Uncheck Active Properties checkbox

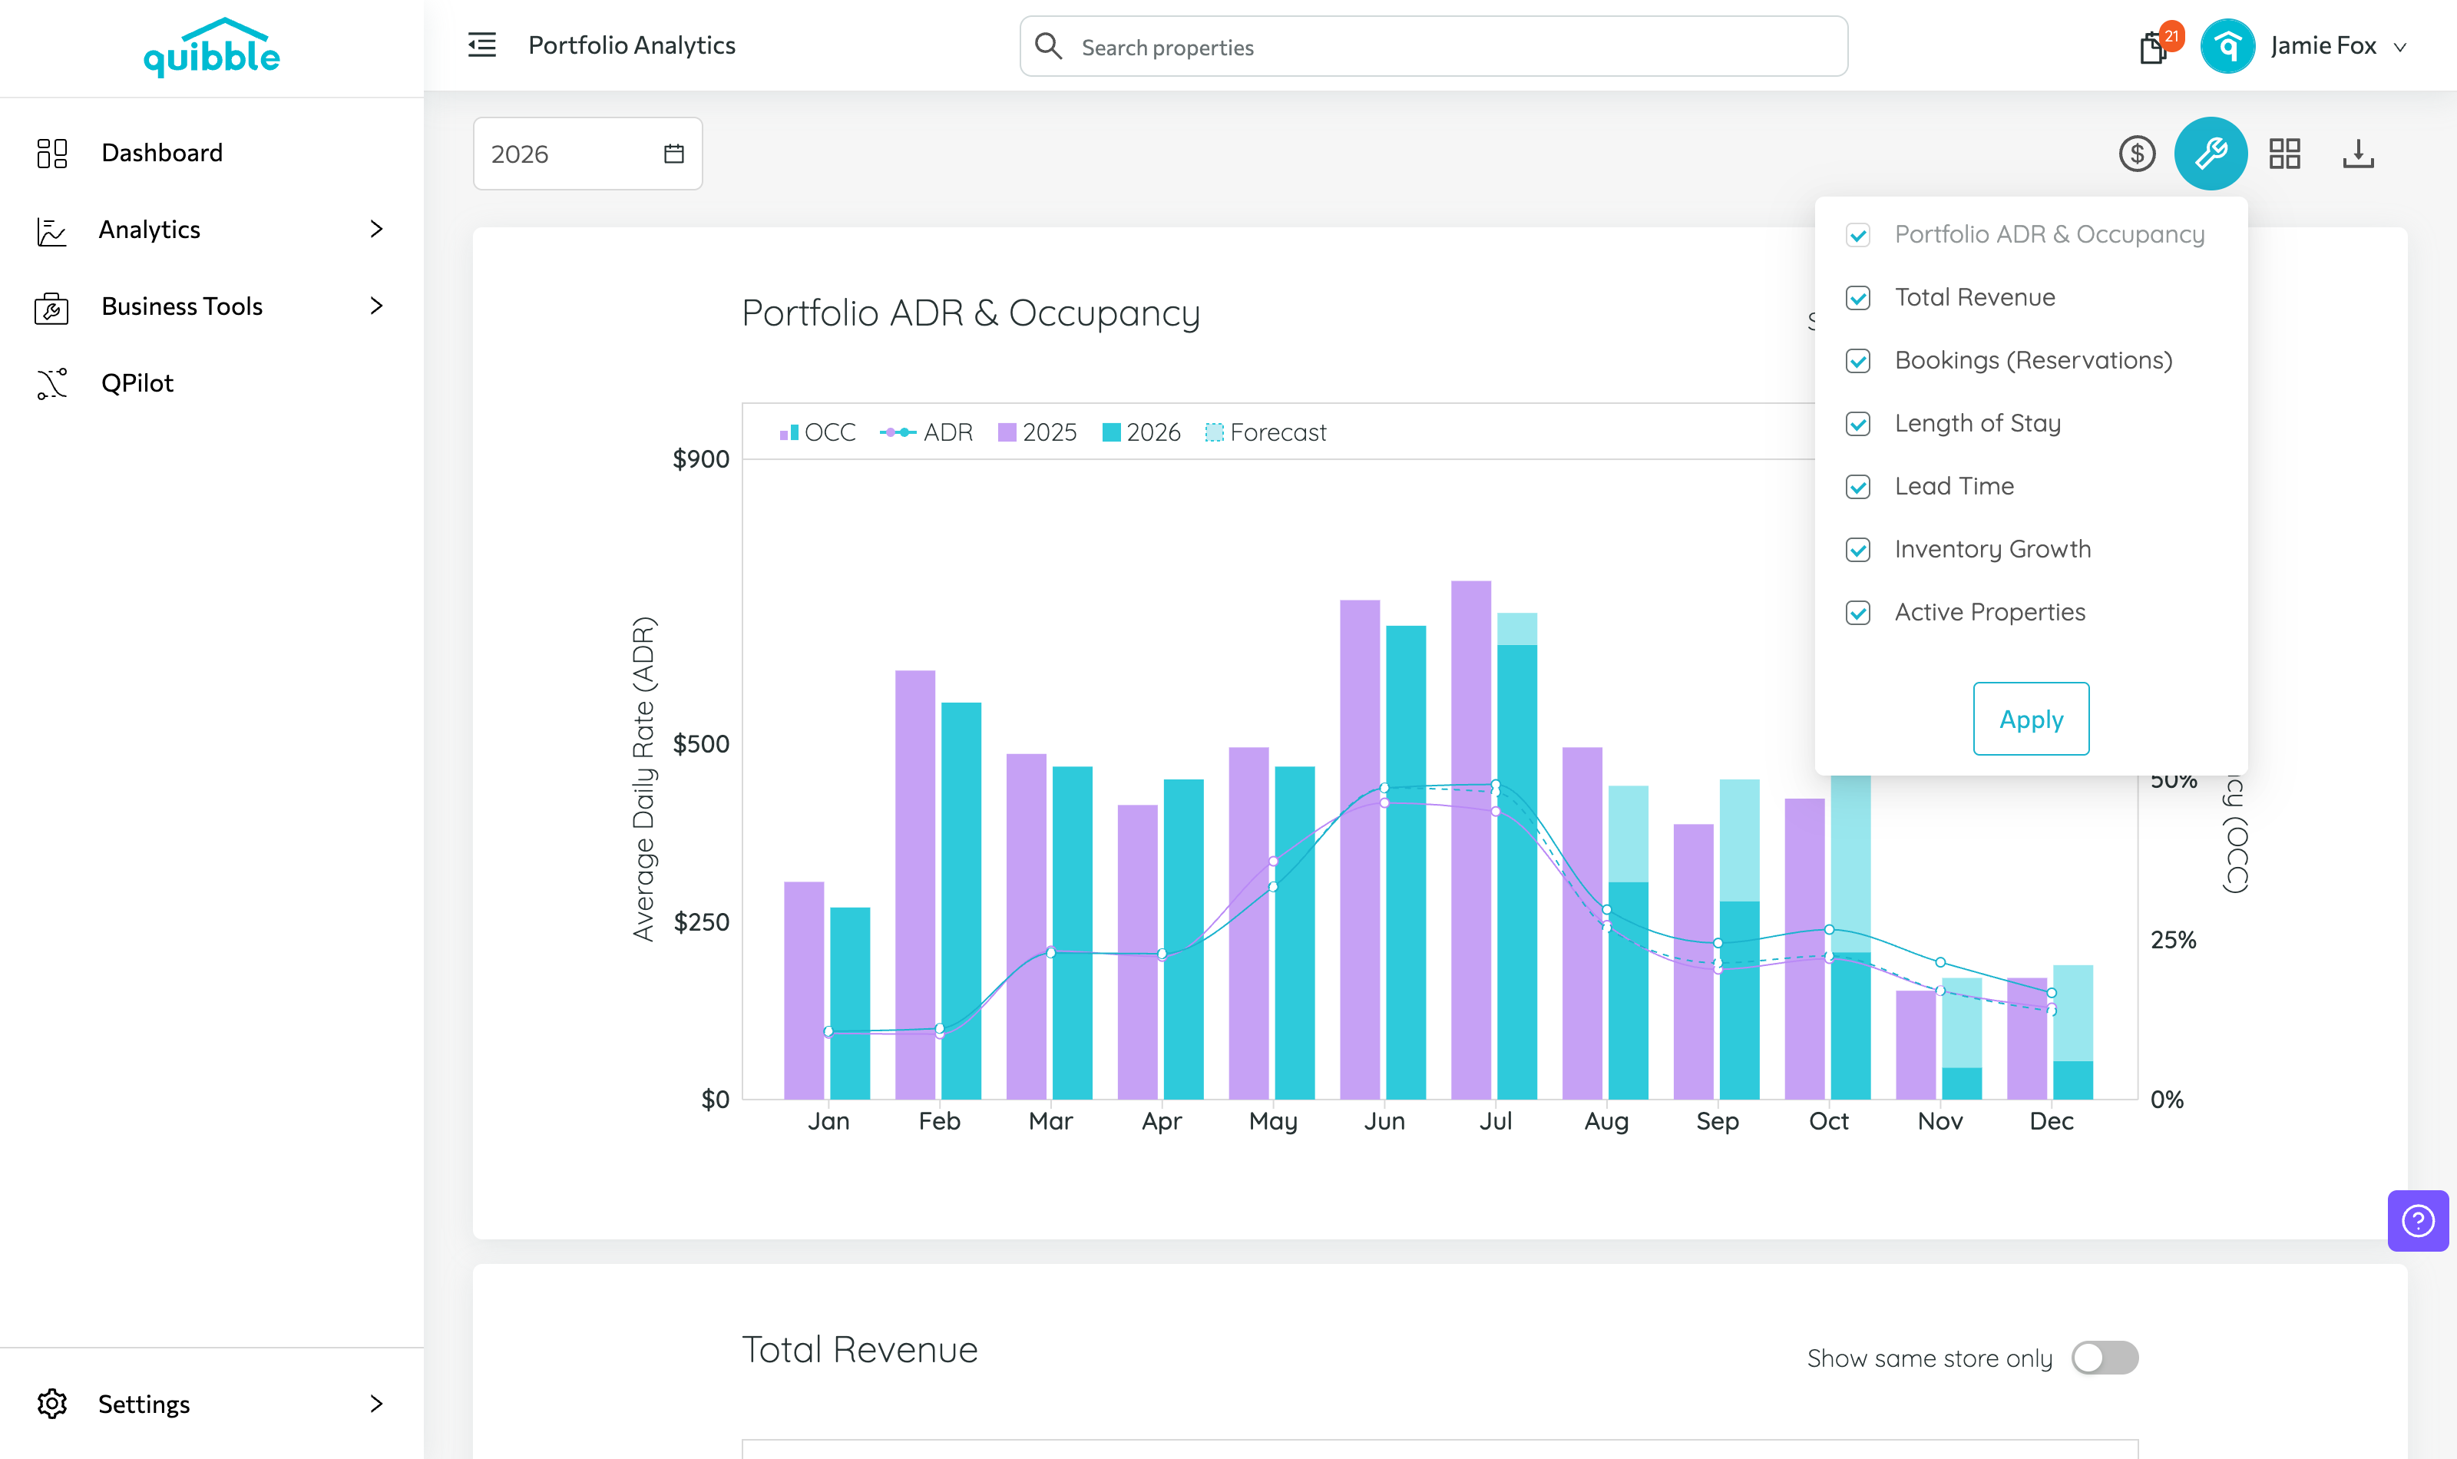[x=1857, y=613]
